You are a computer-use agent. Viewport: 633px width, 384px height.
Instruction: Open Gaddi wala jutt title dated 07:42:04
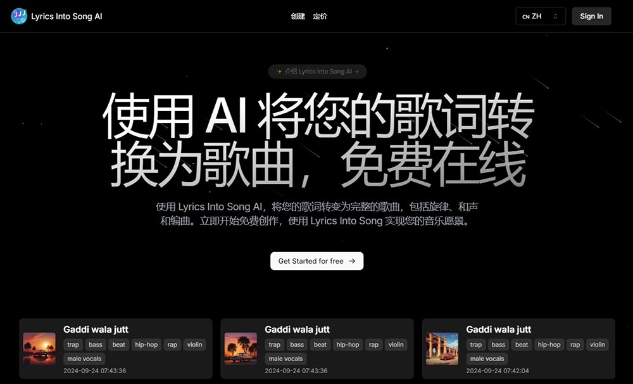[x=499, y=330]
